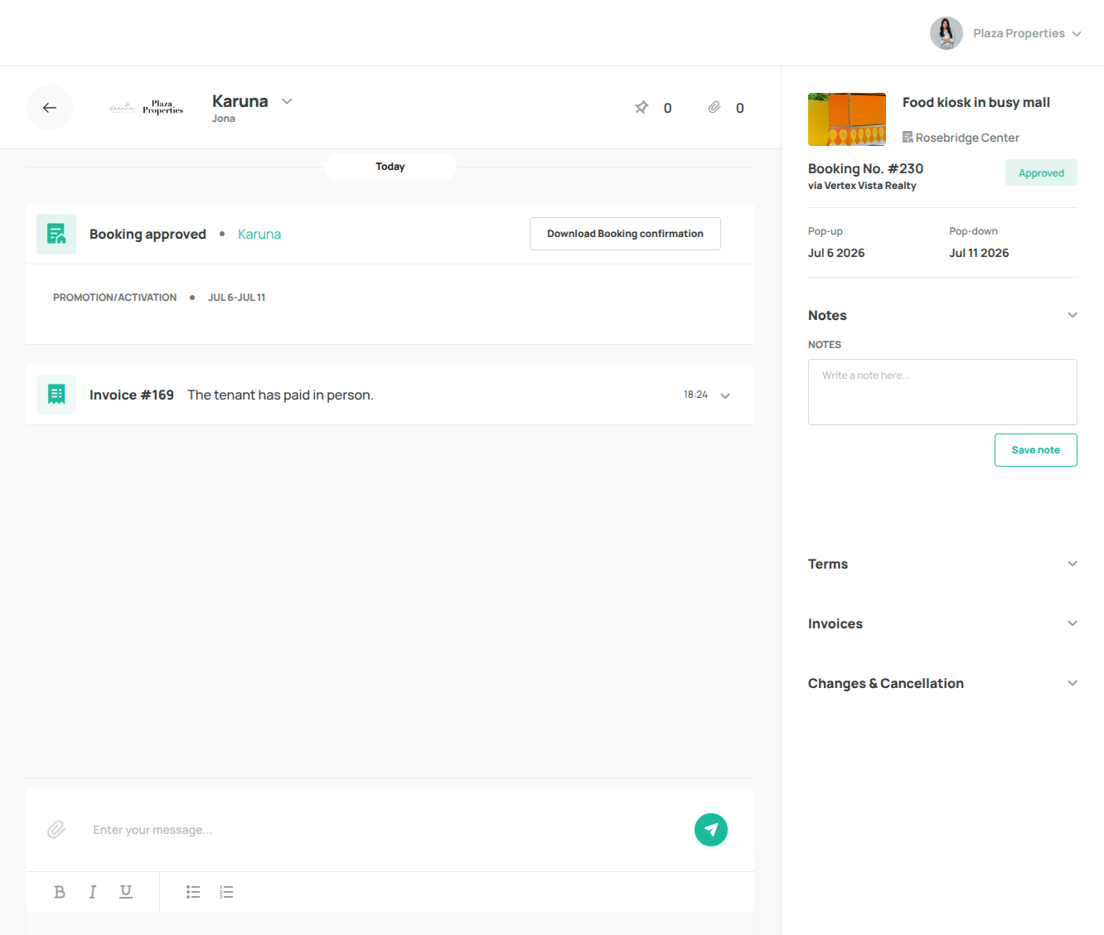
Task: Click The tenant has paid in person text
Action: pyautogui.click(x=280, y=395)
